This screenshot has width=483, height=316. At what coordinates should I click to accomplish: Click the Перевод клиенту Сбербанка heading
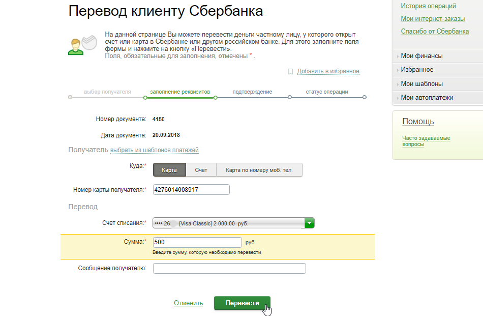coord(166,11)
